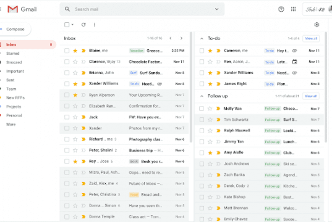
Task: Open Google apps grid
Action: (x=293, y=9)
